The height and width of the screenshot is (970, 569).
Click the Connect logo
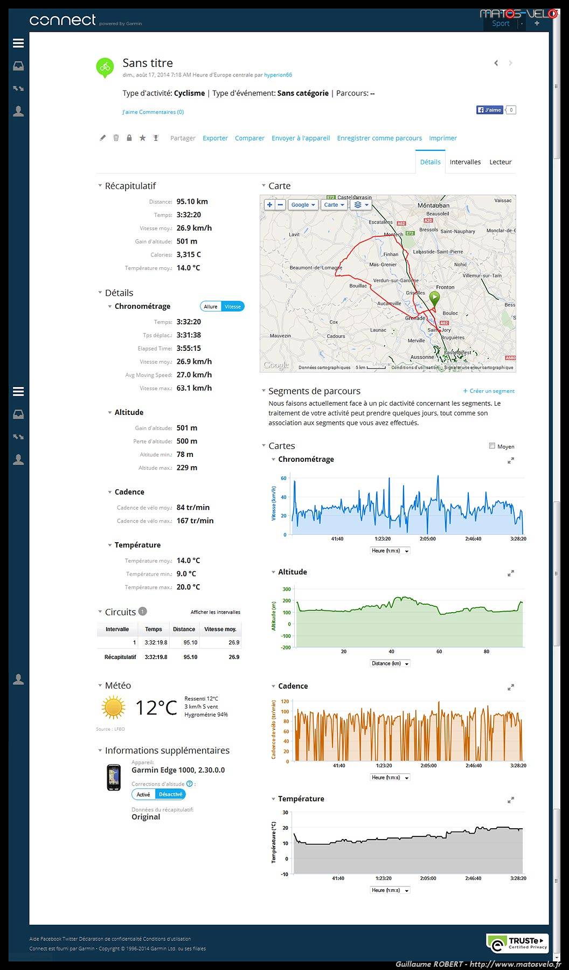tap(63, 20)
